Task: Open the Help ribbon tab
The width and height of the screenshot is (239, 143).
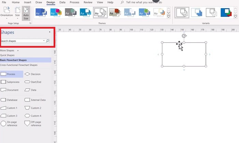Action: tap(110, 2)
